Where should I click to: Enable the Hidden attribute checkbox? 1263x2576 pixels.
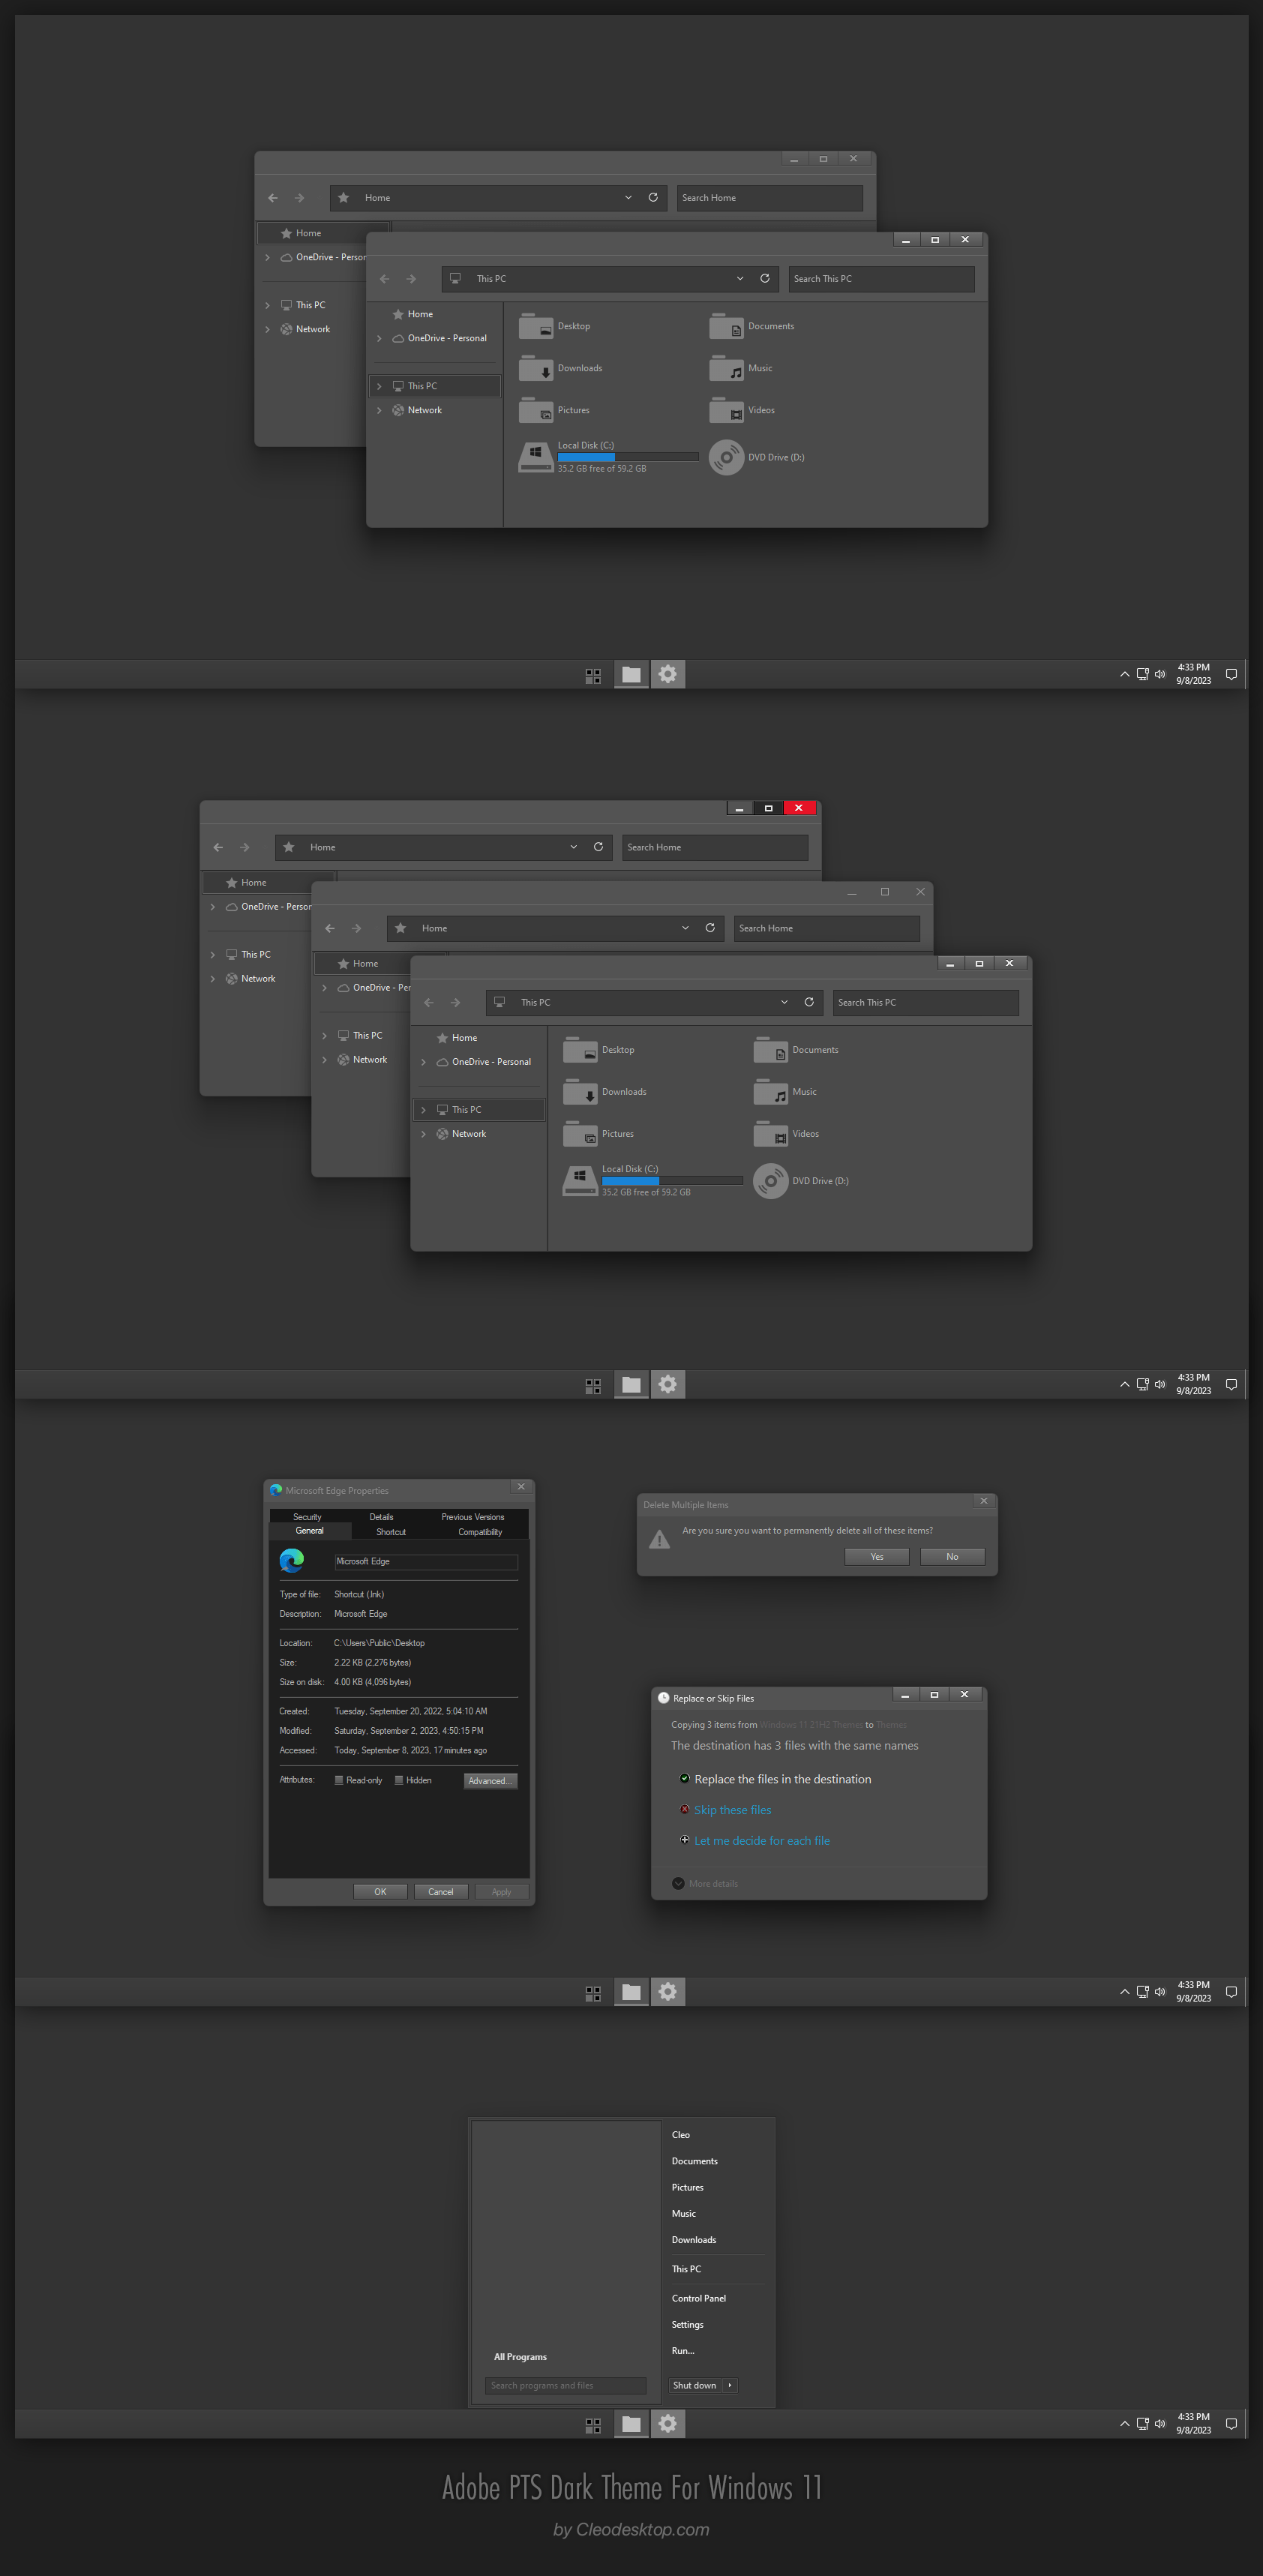tap(399, 1780)
